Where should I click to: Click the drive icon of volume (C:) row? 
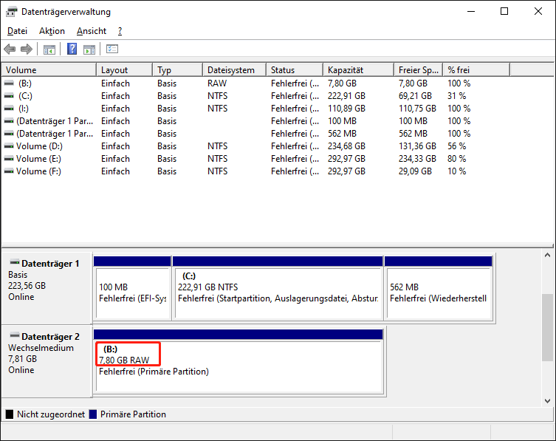pyautogui.click(x=9, y=96)
